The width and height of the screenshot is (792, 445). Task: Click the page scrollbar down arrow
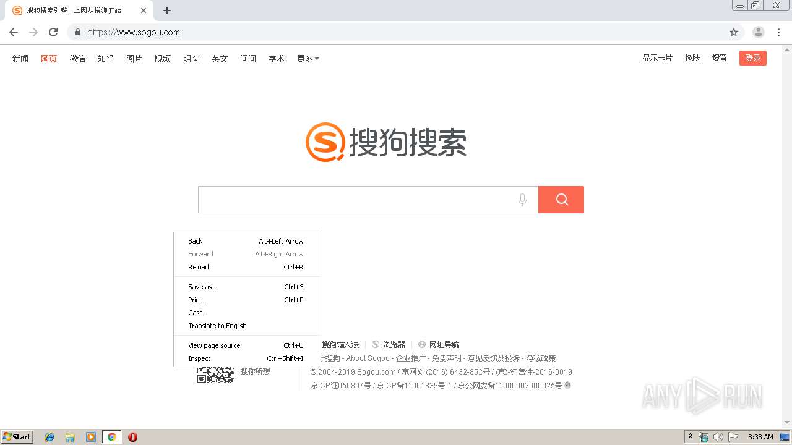point(787,423)
